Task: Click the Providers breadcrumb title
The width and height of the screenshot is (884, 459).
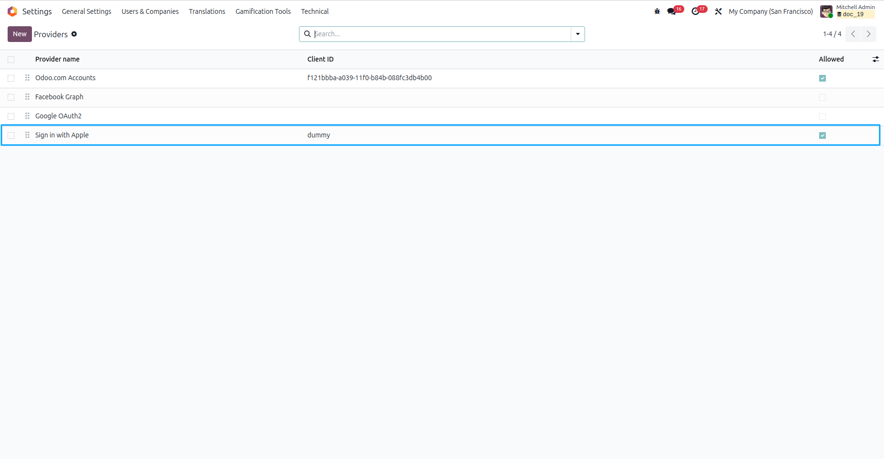Action: 51,34
